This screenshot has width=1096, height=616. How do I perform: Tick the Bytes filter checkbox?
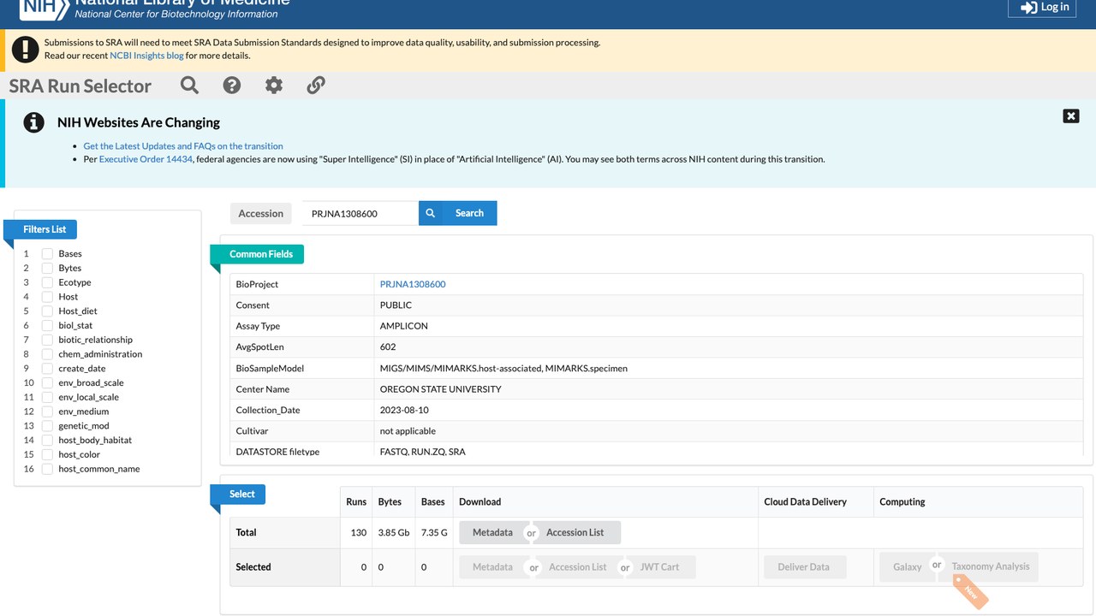coord(48,269)
